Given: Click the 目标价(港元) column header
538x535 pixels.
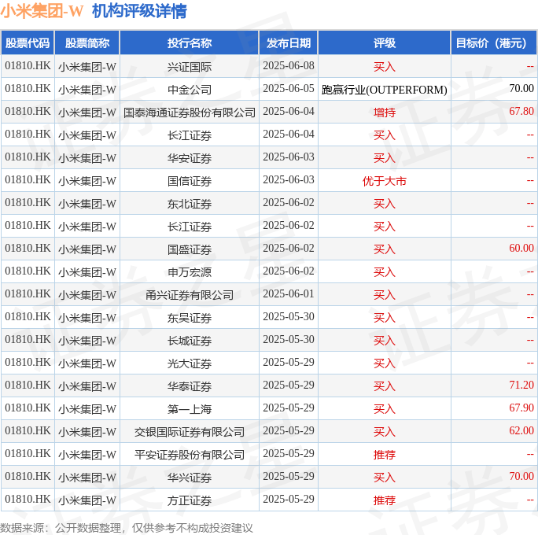Looking at the screenshot, I should 494,43.
